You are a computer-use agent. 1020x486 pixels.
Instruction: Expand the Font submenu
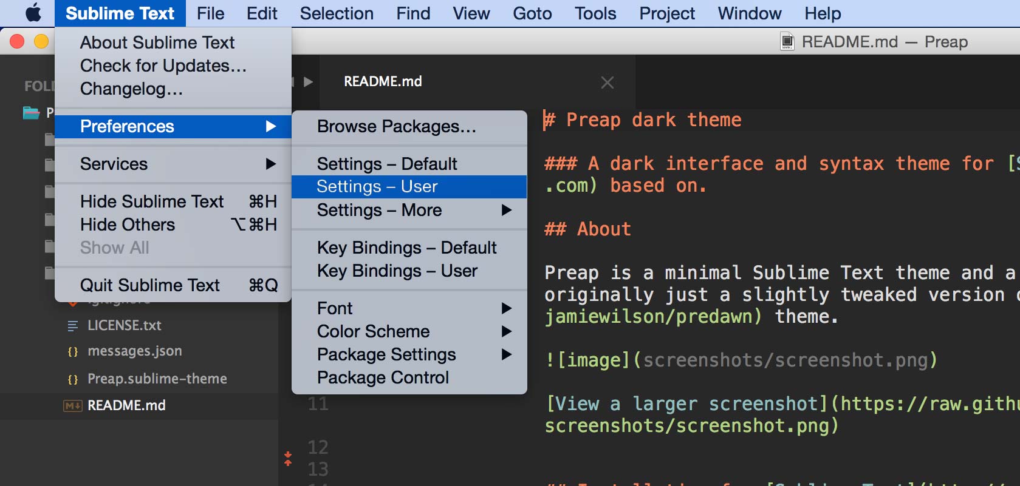tap(409, 308)
